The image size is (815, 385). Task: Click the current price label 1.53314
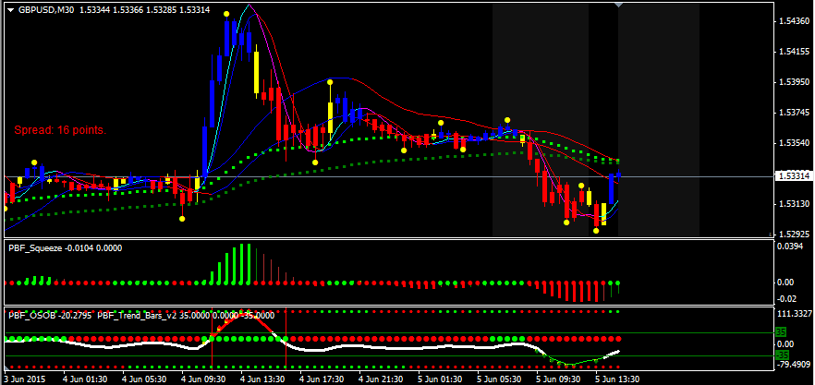click(793, 176)
